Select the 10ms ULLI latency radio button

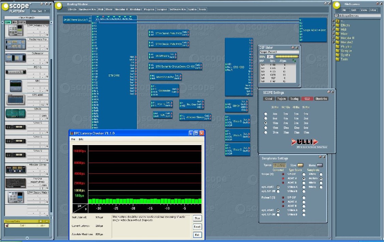(x=266, y=123)
